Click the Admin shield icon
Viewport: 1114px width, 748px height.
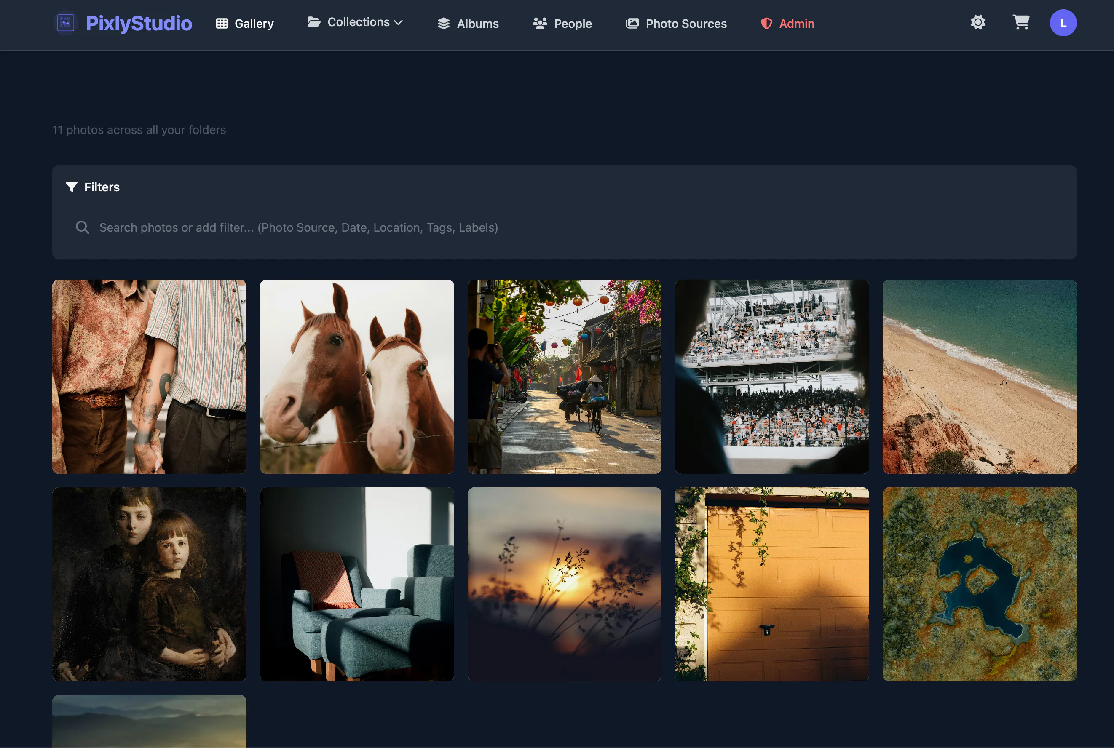(766, 24)
